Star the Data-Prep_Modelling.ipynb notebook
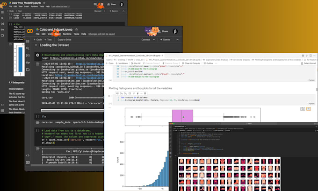Image resolution: width=318 pixels, height=191 pixels. pyautogui.click(x=44, y=3)
